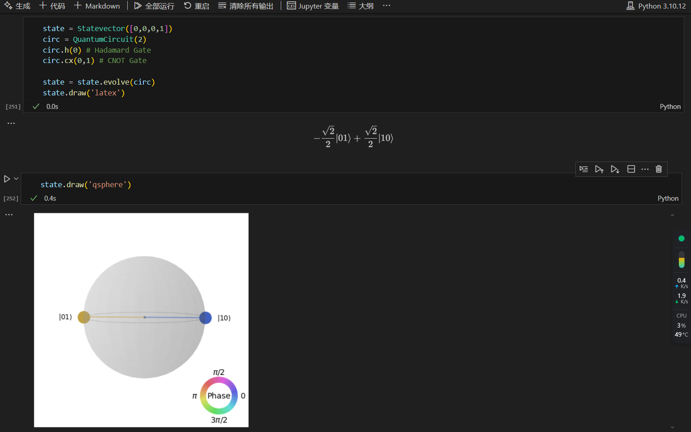Click the circ.h(0) Hadamard Gate line
The image size is (691, 432).
[x=97, y=50]
